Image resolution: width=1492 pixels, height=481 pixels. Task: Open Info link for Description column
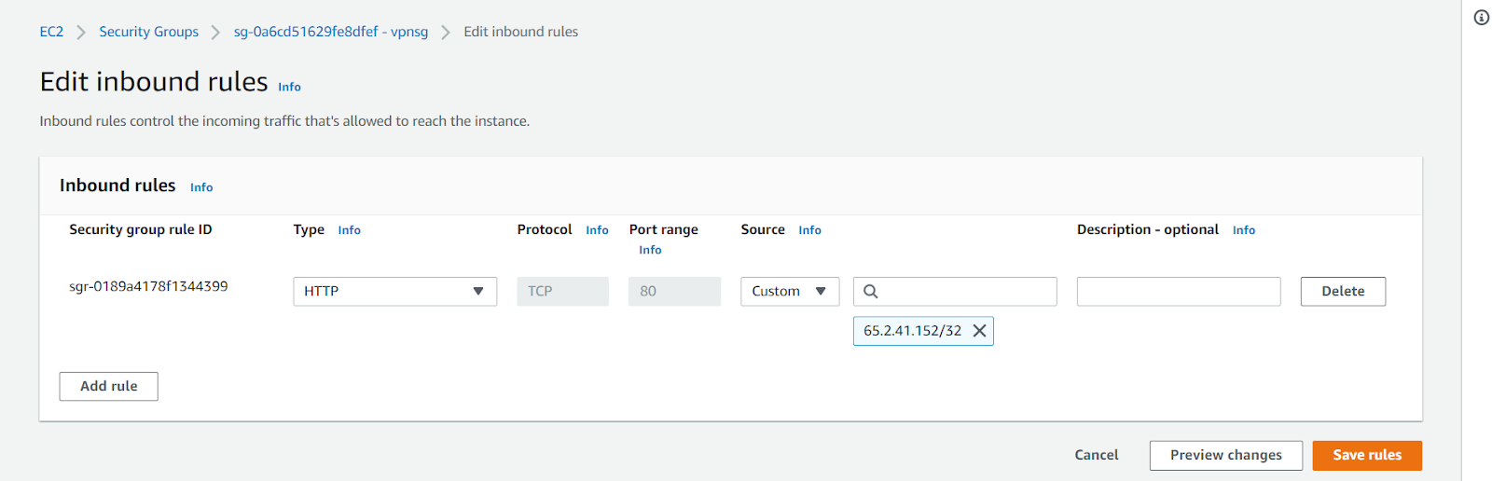point(1244,230)
